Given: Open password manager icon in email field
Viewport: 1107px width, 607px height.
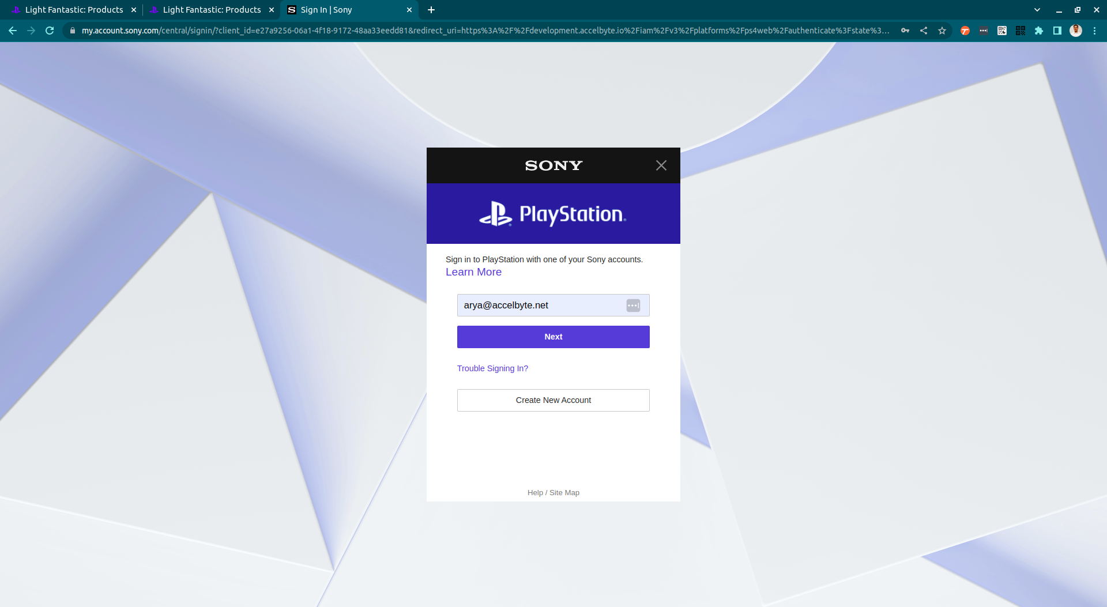Looking at the screenshot, I should [x=633, y=306].
